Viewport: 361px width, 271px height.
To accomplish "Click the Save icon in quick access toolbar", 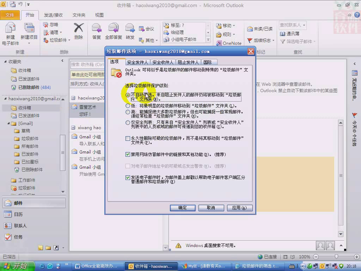I will pos(13,4).
